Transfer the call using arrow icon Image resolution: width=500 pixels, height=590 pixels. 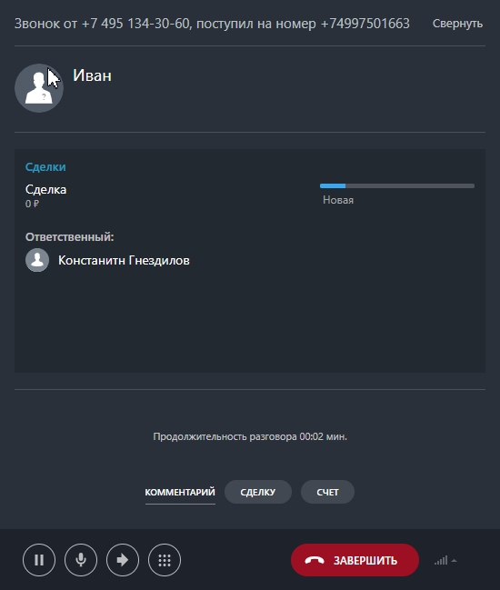123,560
